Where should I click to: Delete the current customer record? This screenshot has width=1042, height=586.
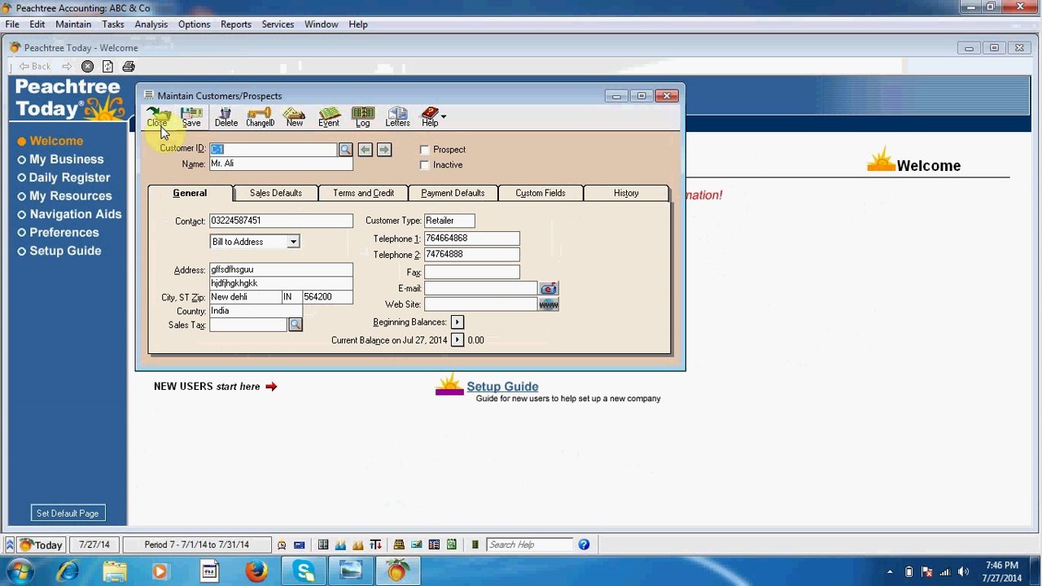(226, 117)
